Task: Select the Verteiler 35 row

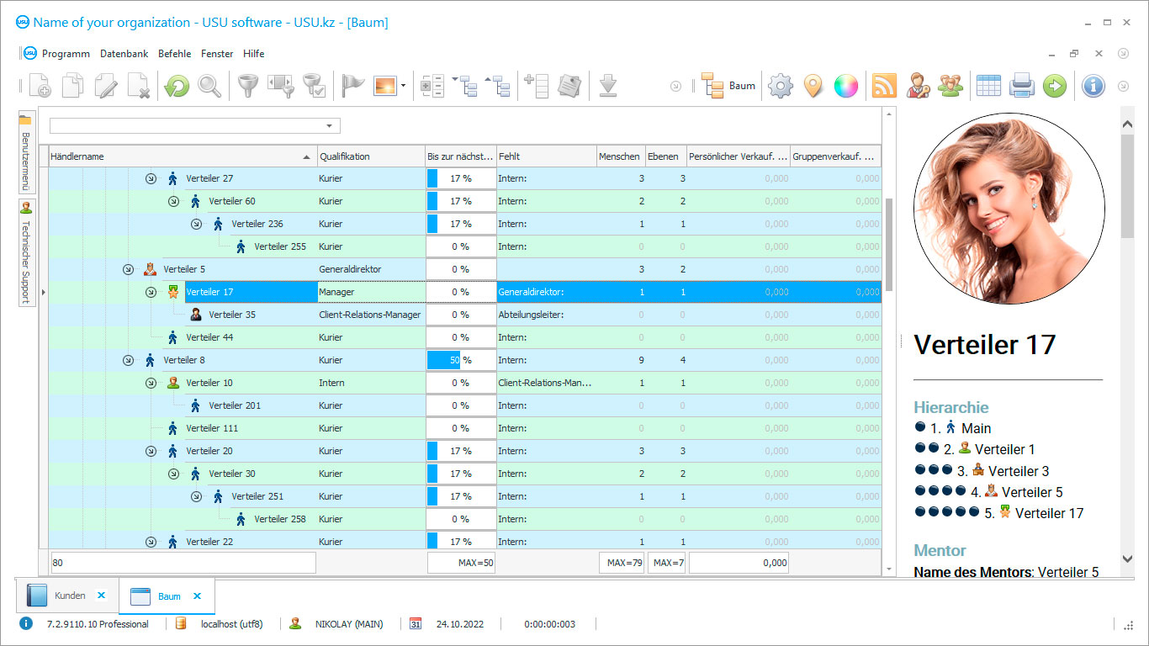Action: (x=232, y=315)
